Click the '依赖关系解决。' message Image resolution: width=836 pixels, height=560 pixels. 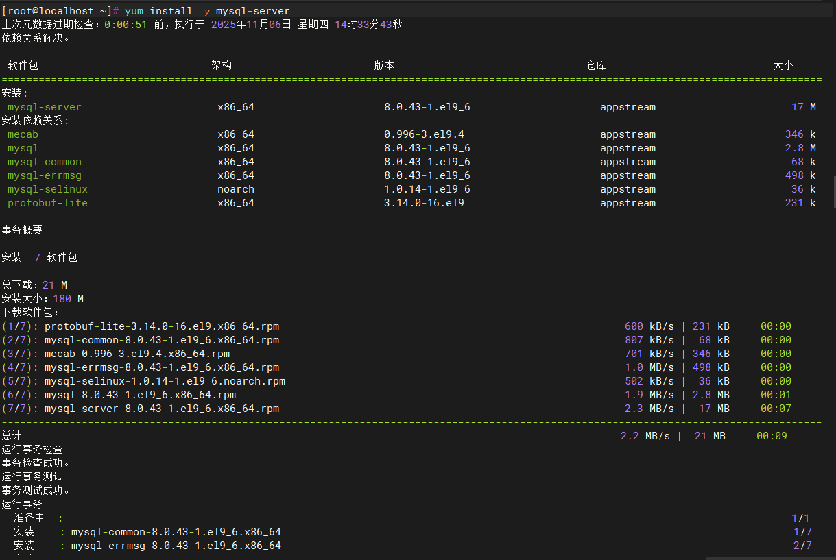(x=36, y=38)
